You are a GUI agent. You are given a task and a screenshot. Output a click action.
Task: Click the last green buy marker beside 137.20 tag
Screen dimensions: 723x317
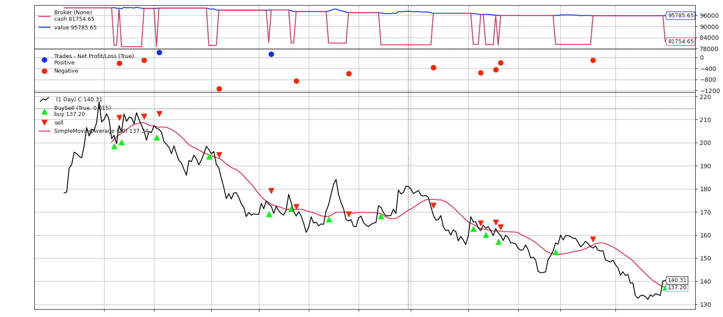pos(664,288)
